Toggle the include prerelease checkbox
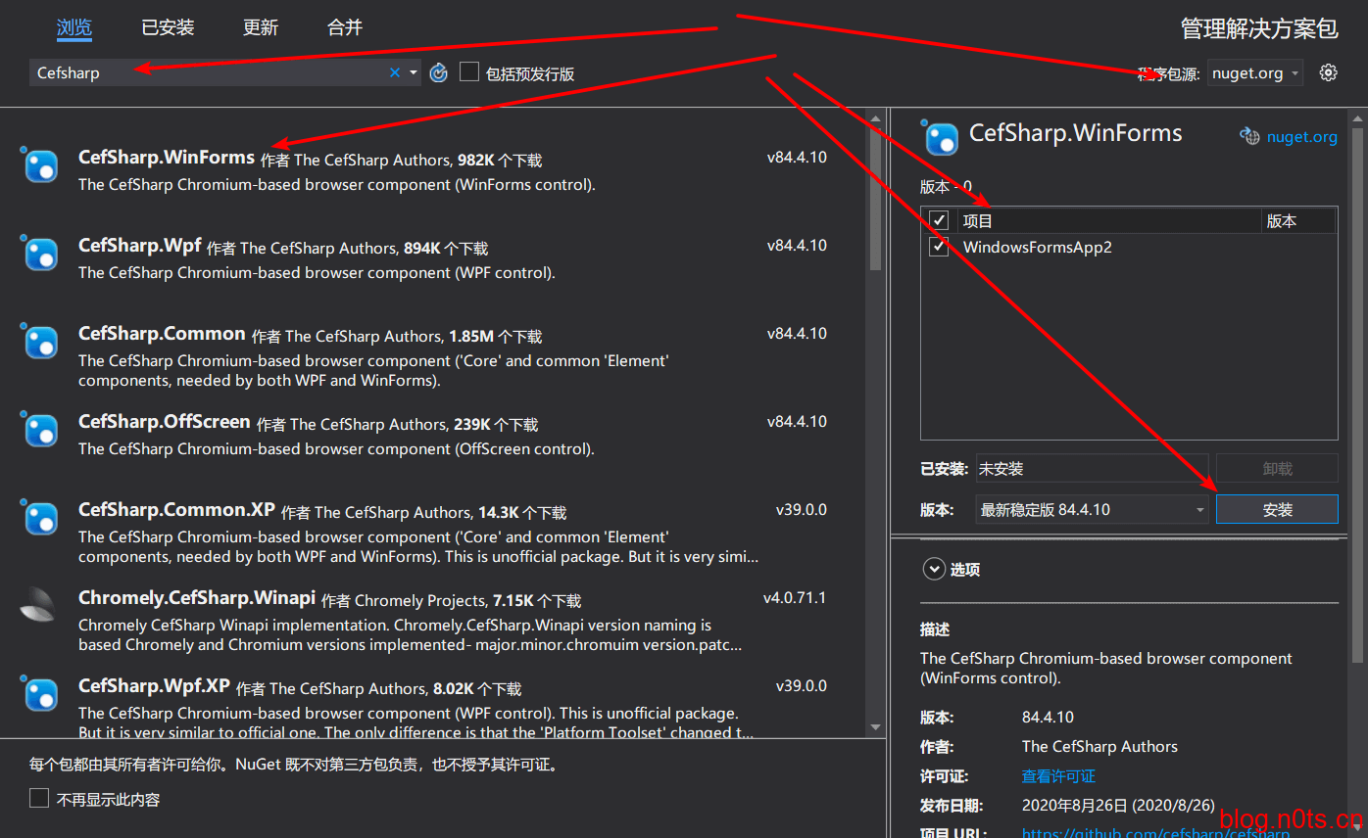 [x=469, y=71]
